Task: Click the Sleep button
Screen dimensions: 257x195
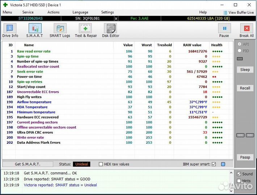Action: click(245, 70)
